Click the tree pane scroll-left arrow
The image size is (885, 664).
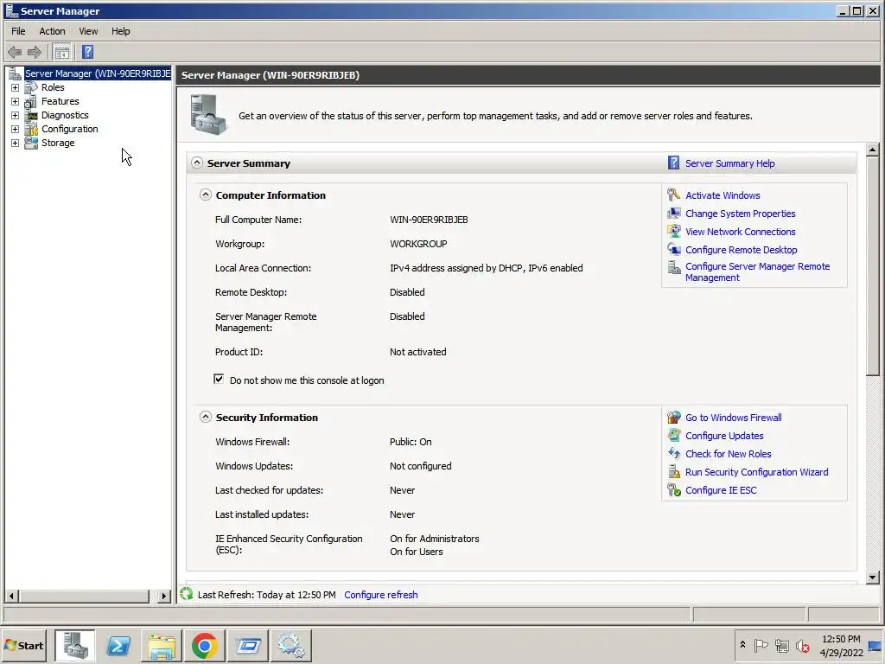11,596
